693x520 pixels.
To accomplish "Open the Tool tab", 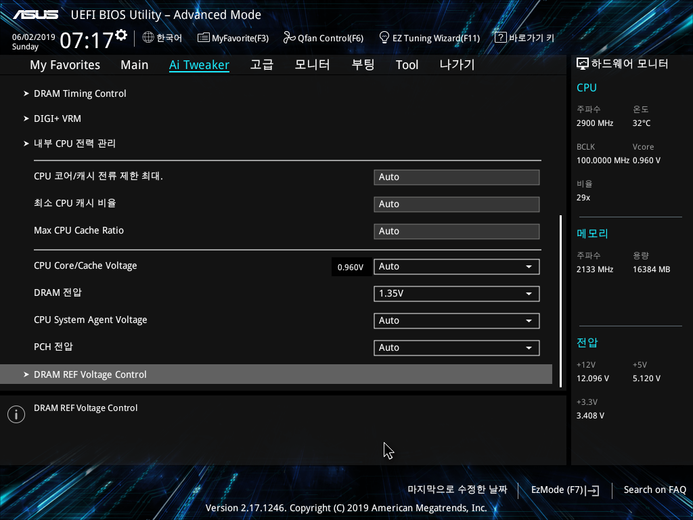I will 407,65.
